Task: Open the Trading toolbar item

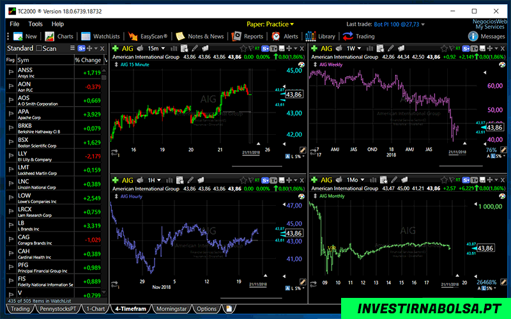Action: [358, 36]
